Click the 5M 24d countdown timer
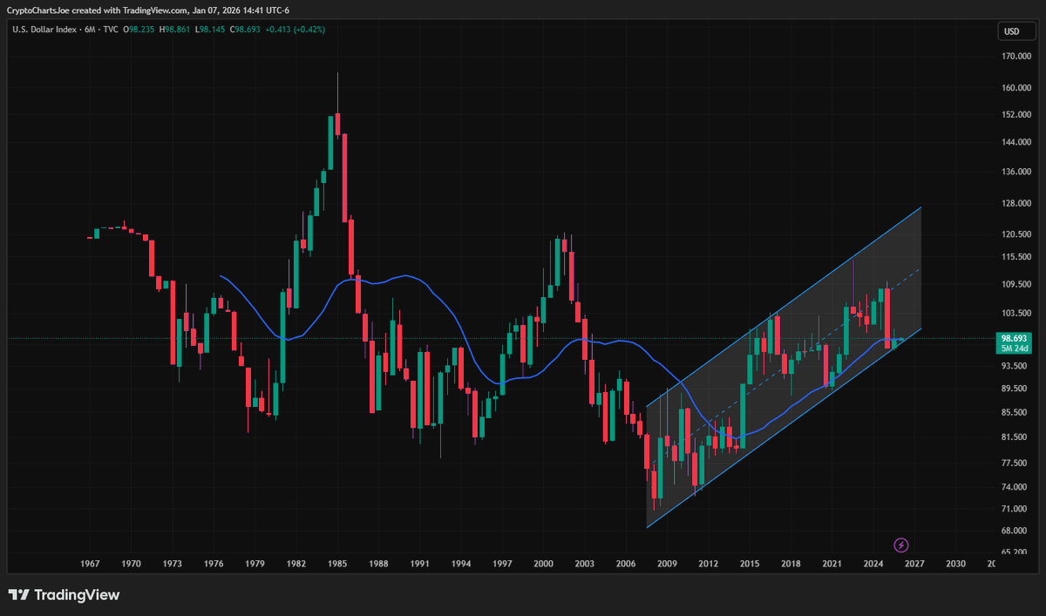 (1014, 348)
